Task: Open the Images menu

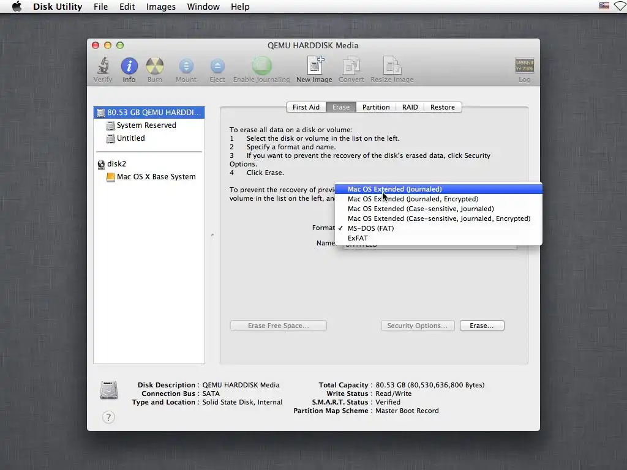Action: 161,6
